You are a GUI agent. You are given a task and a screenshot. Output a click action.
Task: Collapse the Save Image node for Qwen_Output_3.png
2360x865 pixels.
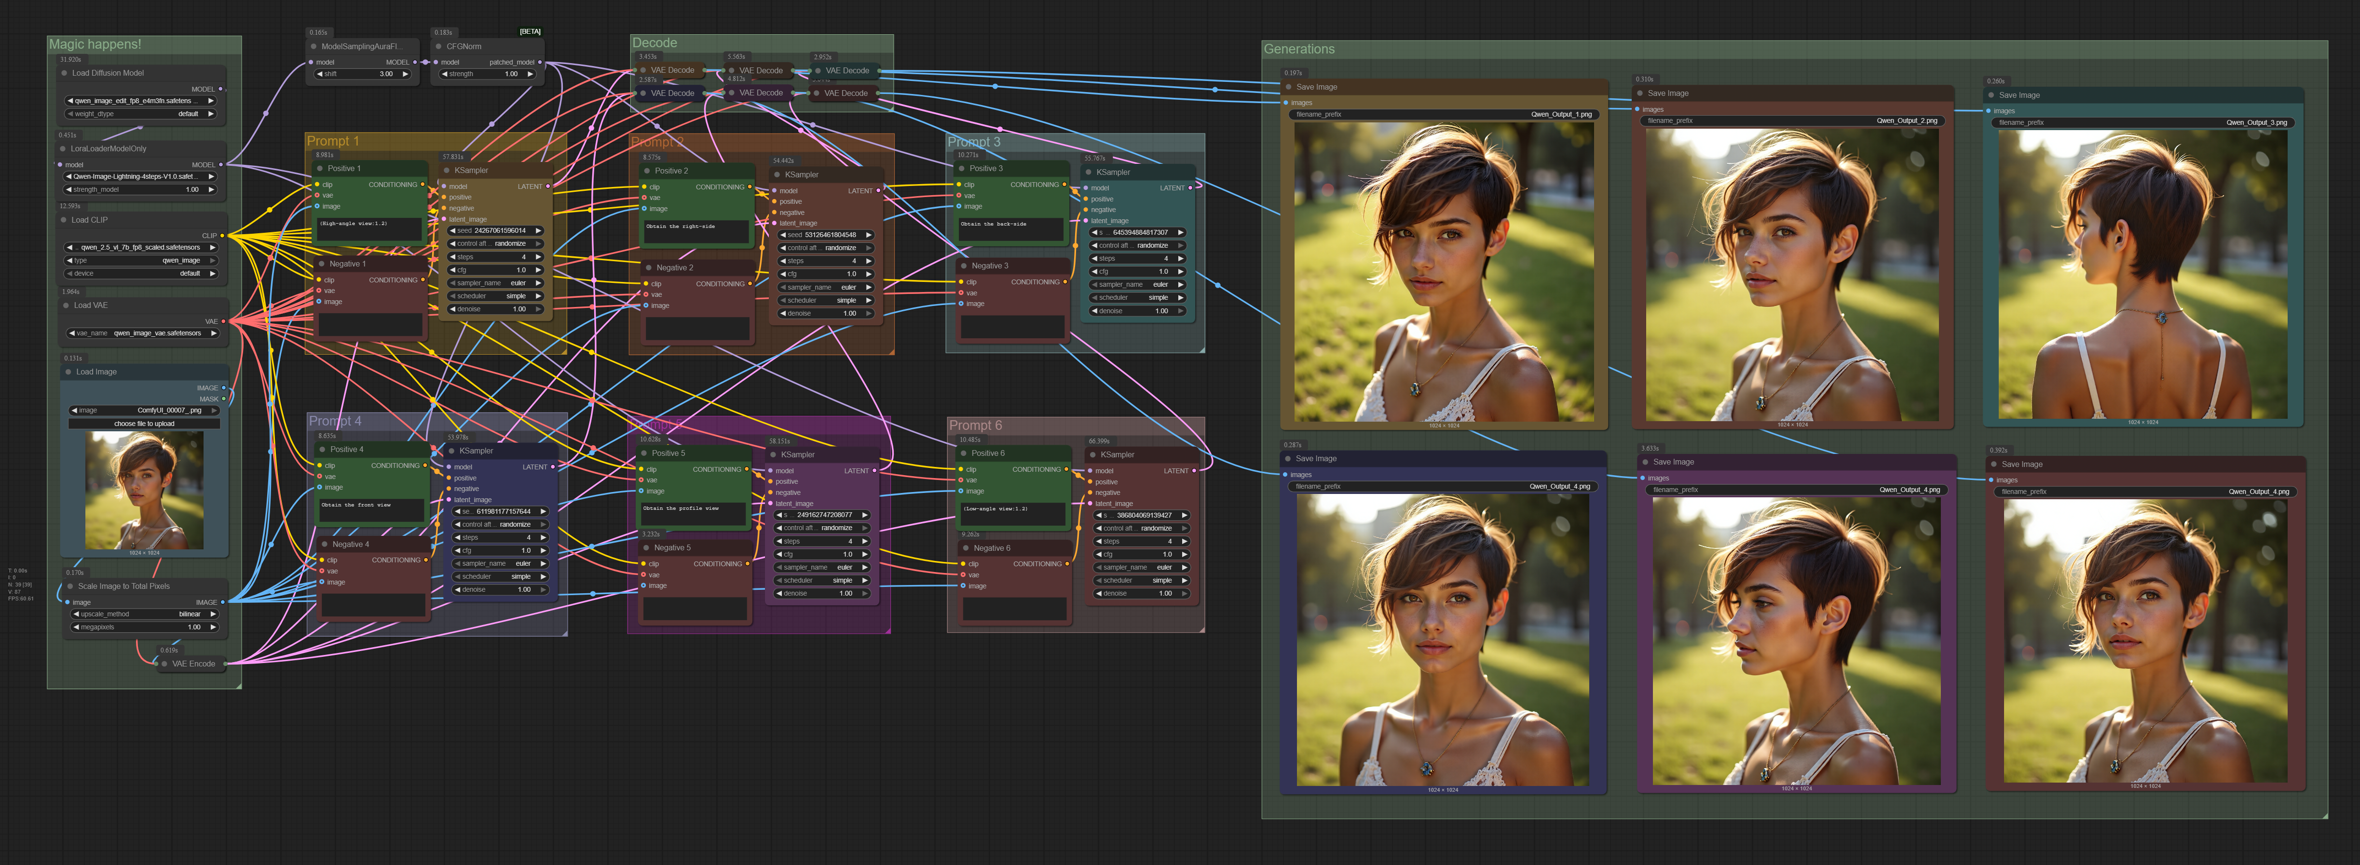pyautogui.click(x=1992, y=95)
